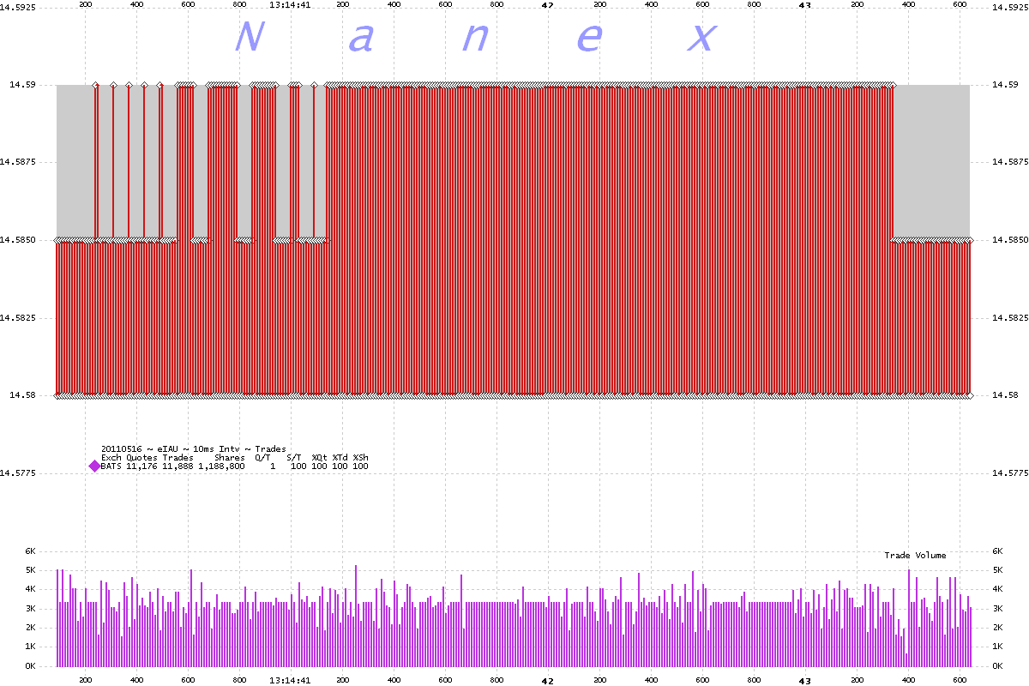Viewport: 1029px width, 686px height.
Task: Click the 'BATS' exchange name in legend
Action: [x=111, y=466]
